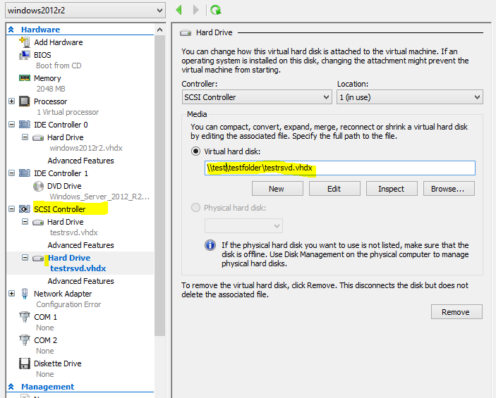Click the Hard Drive header icon

tap(186, 33)
